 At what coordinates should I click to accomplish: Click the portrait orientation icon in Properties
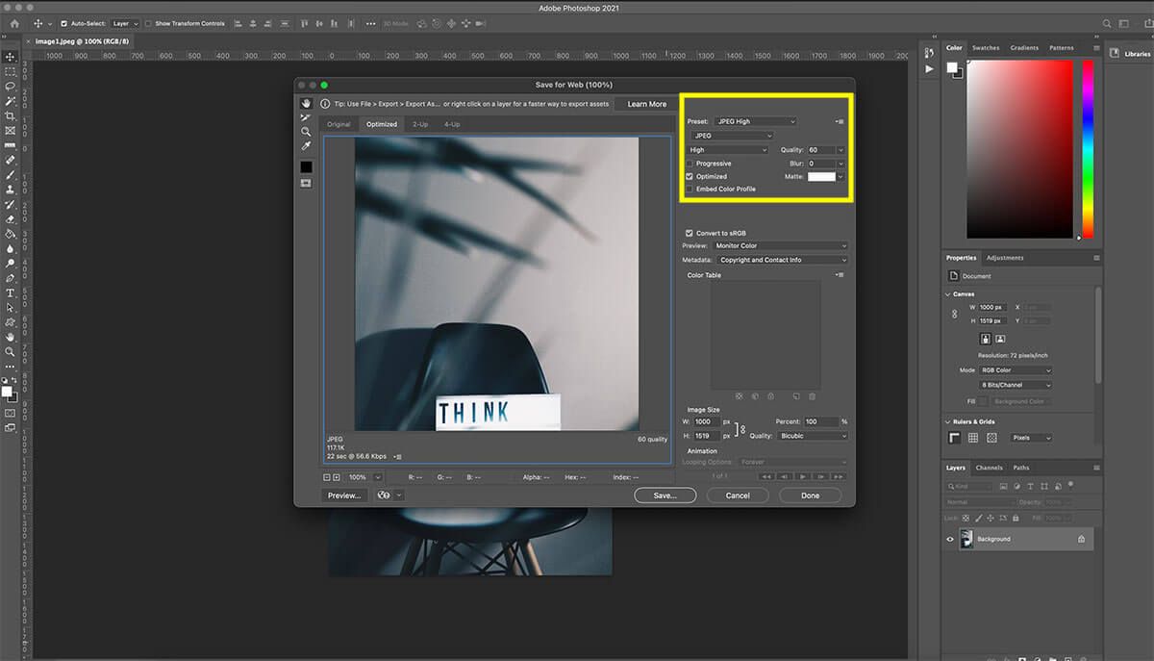tap(986, 339)
